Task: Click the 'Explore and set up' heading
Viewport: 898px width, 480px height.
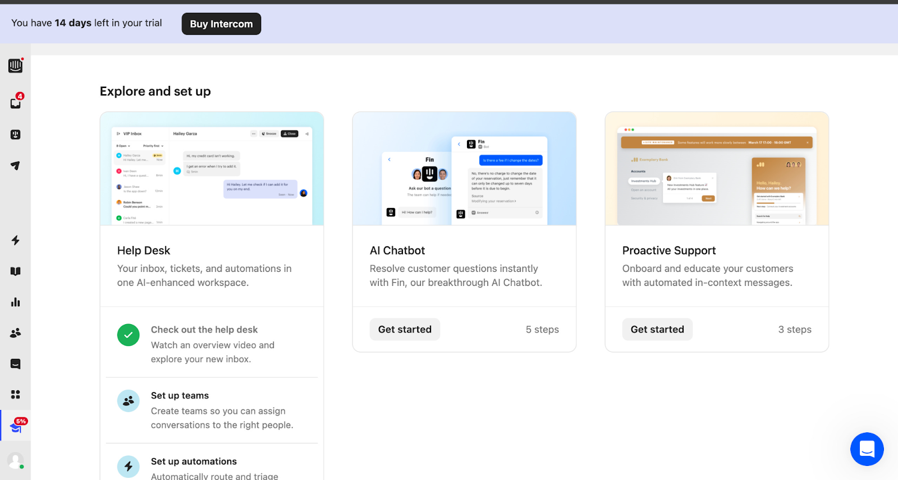Action: (x=155, y=91)
